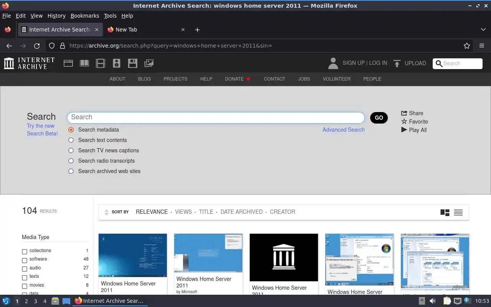Image resolution: width=491 pixels, height=307 pixels.
Task: List all tabs dropdown arrow
Action: [483, 30]
